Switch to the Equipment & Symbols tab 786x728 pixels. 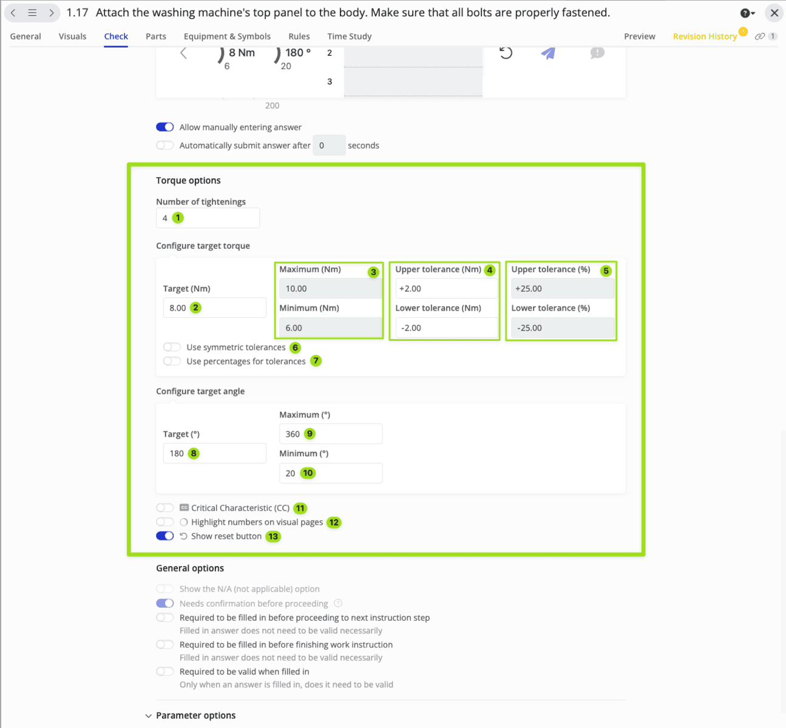[227, 36]
